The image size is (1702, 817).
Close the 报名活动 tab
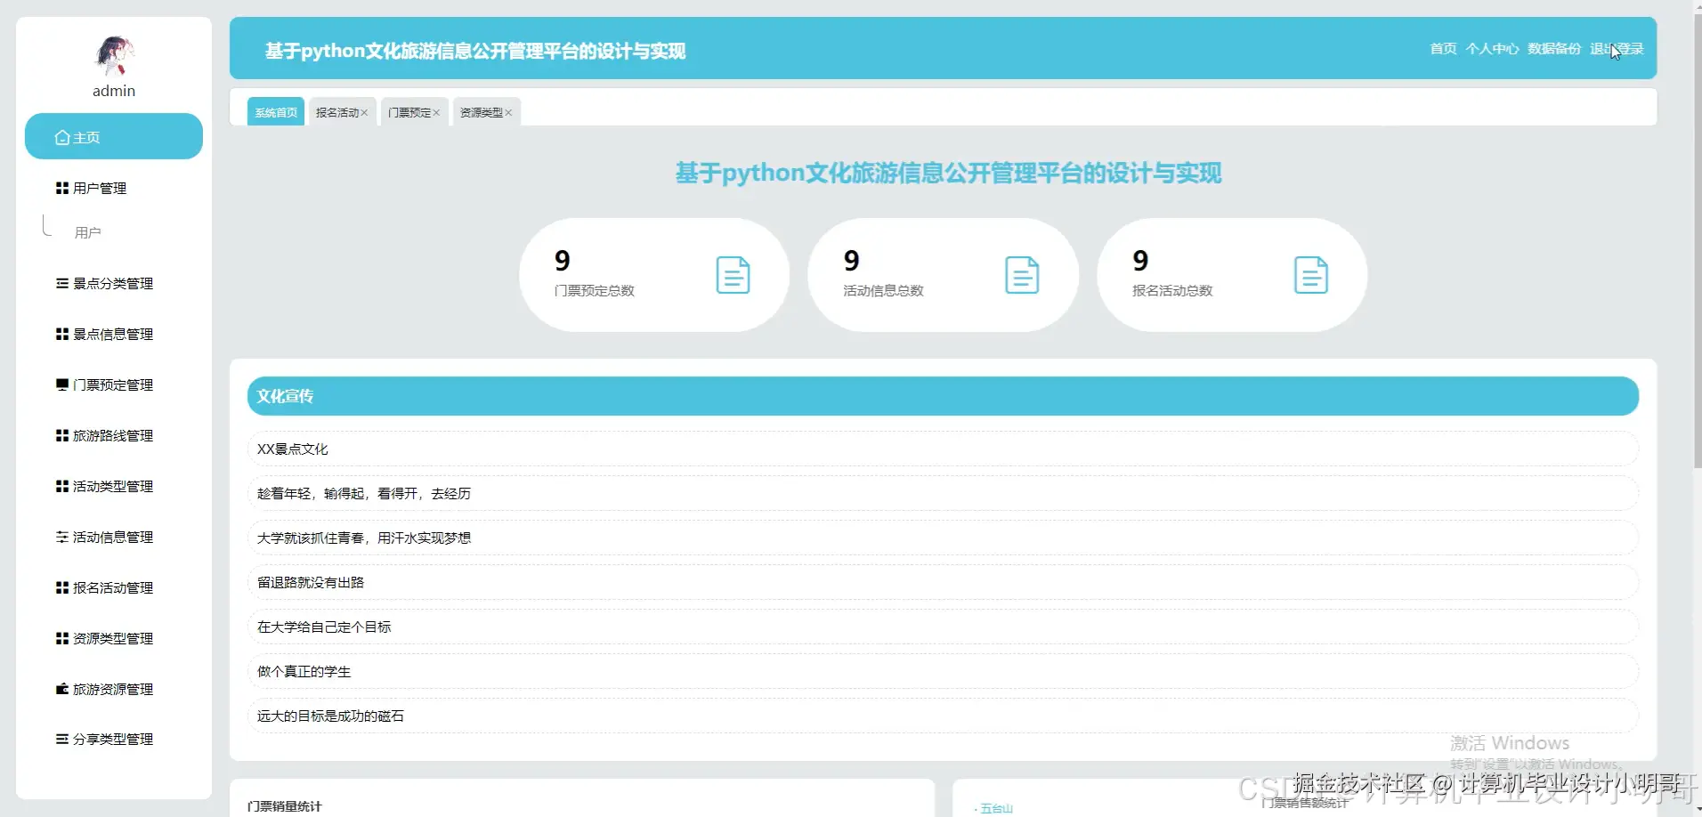(364, 113)
